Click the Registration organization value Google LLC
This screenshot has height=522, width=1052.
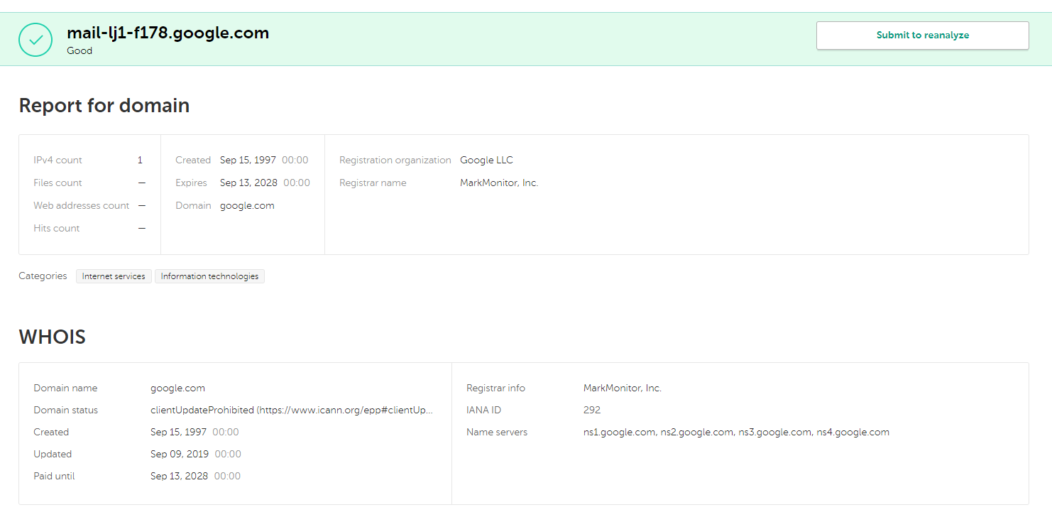tap(486, 161)
